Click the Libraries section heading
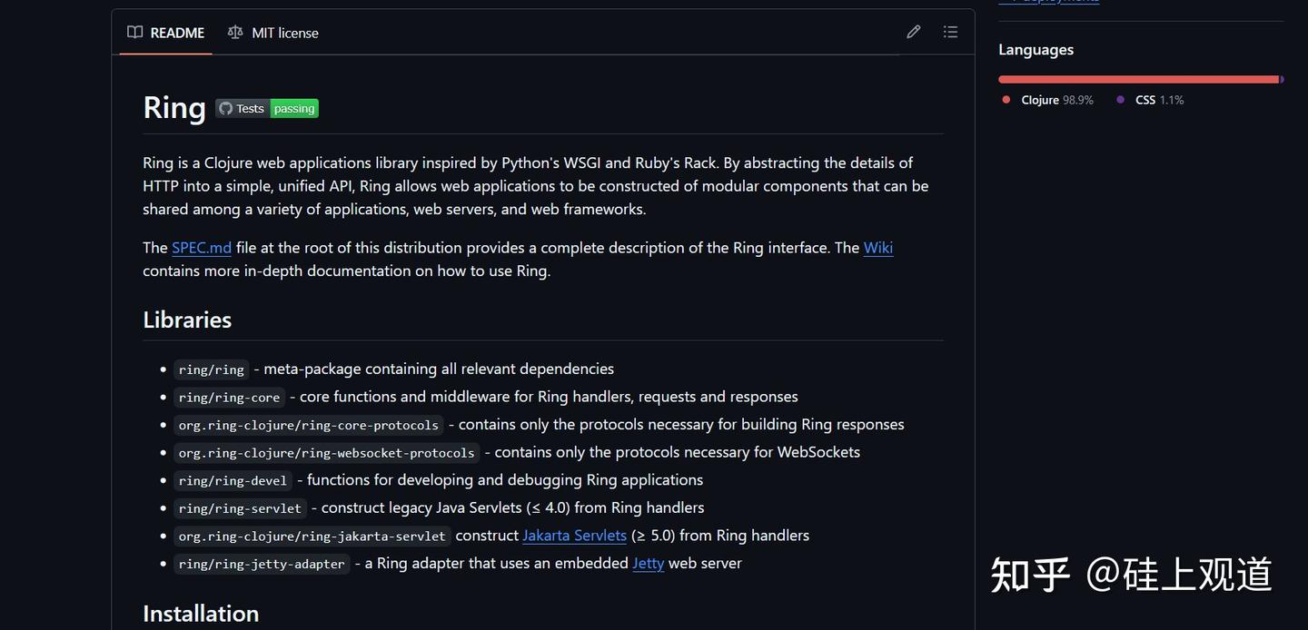1308x630 pixels. [187, 318]
